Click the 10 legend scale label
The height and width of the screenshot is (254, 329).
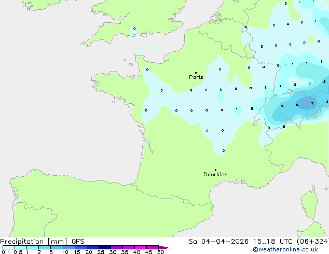tap(65, 252)
